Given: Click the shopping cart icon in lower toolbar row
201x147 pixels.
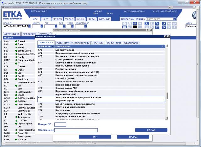Looking at the screenshot, I should coord(157,27).
